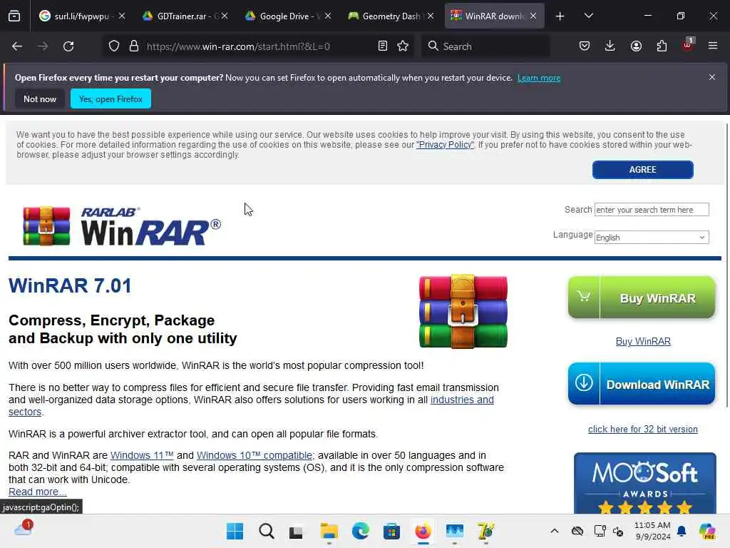Close the WinRAR download tab
This screenshot has height=548, width=730.
(533, 16)
